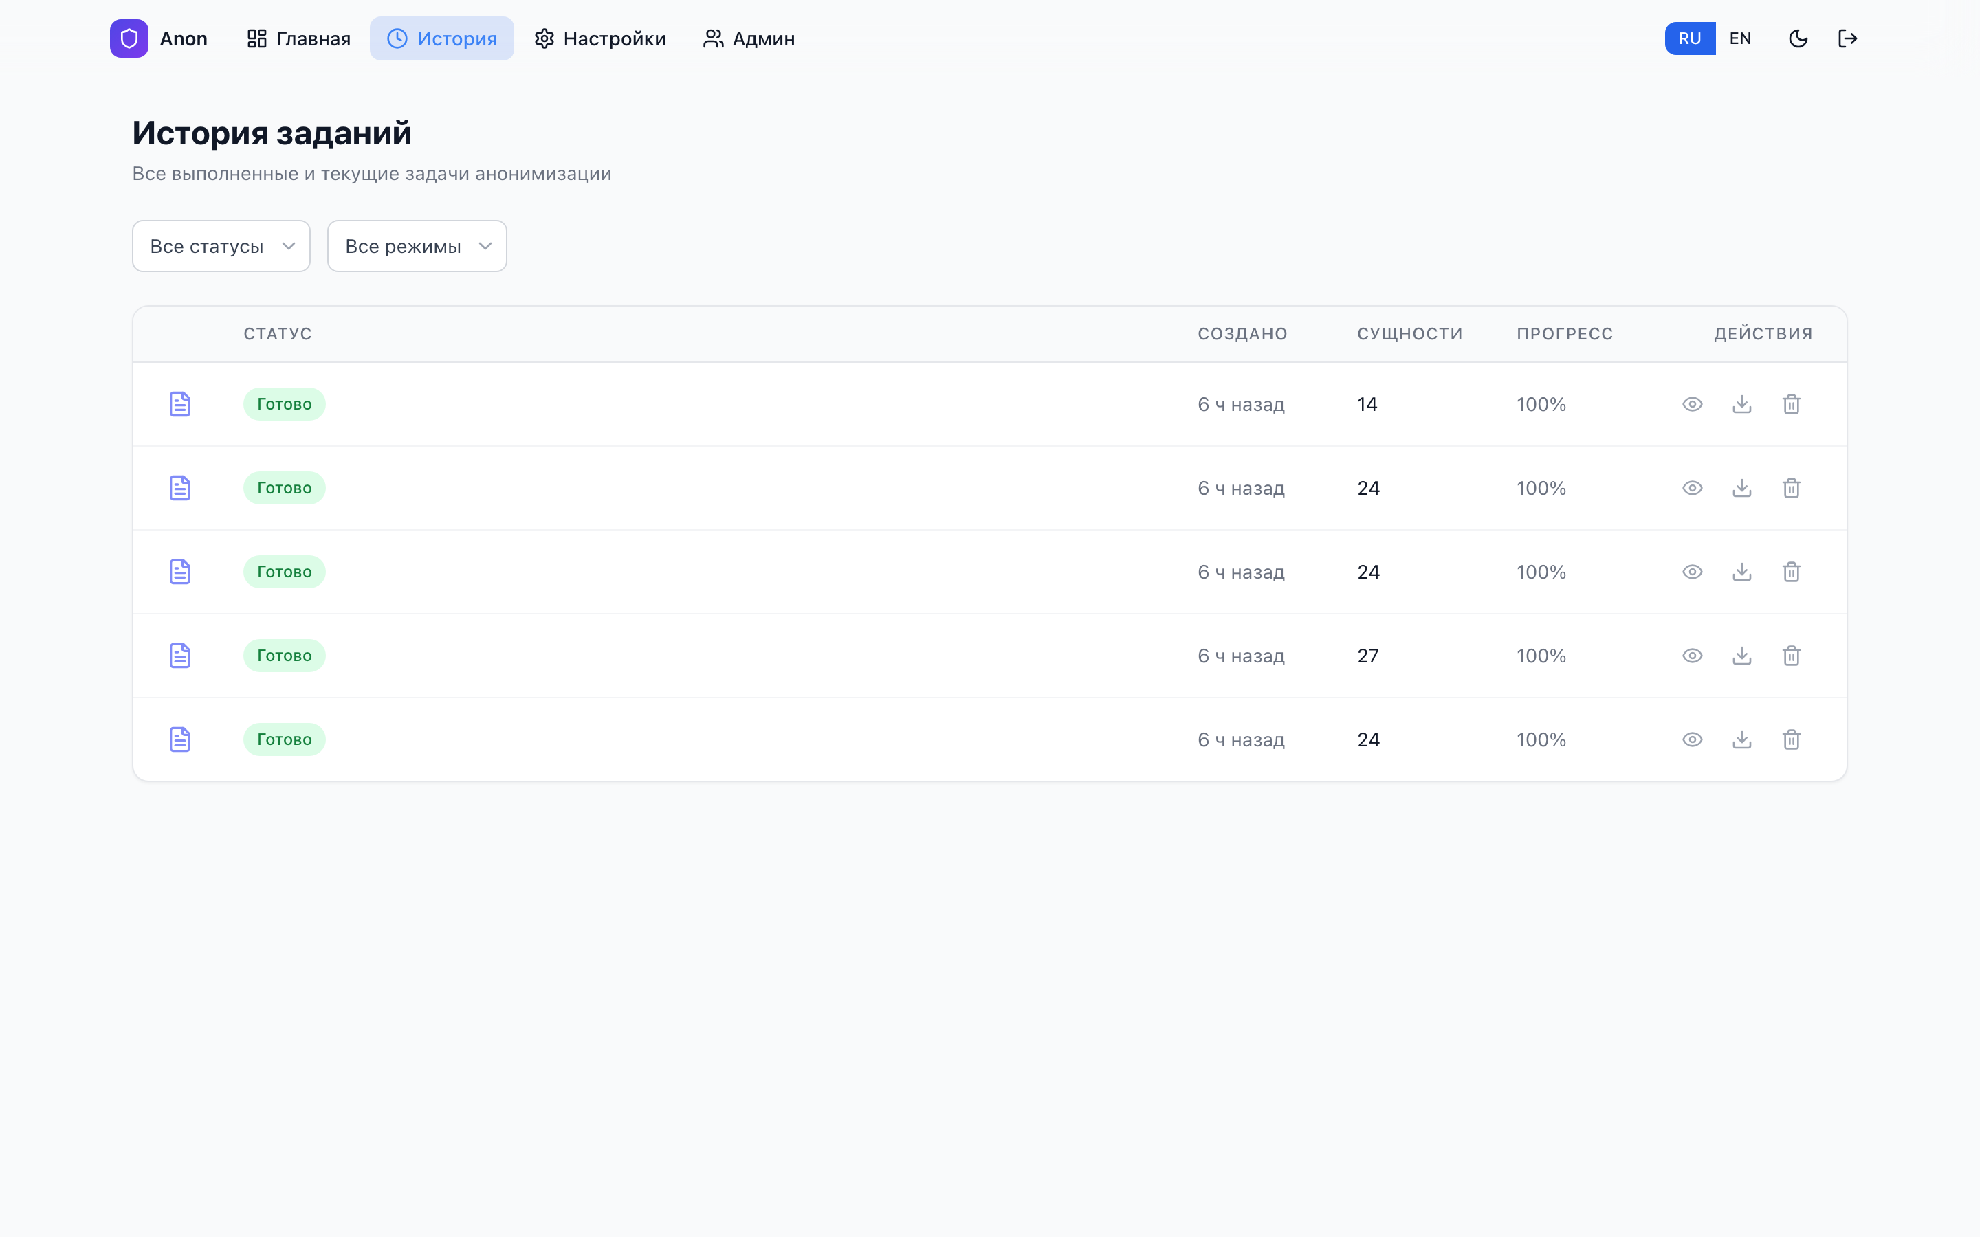Expand the Все статусы dropdown
1980x1237 pixels.
221,246
